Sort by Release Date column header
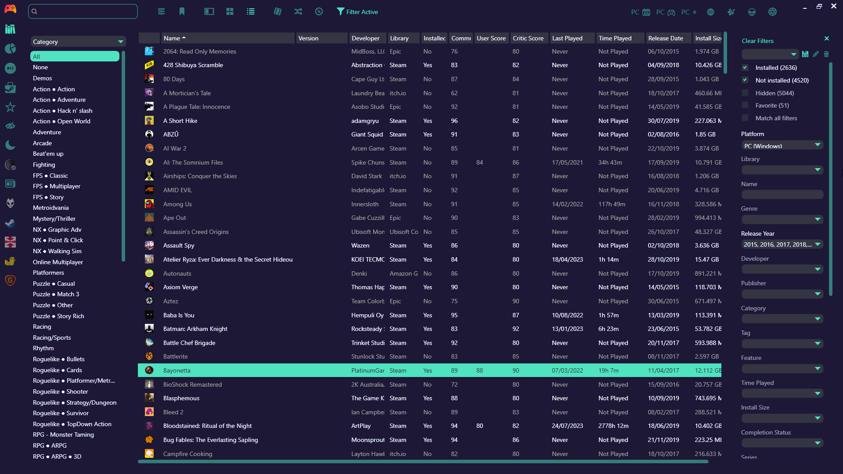The height and width of the screenshot is (474, 843). click(668, 38)
